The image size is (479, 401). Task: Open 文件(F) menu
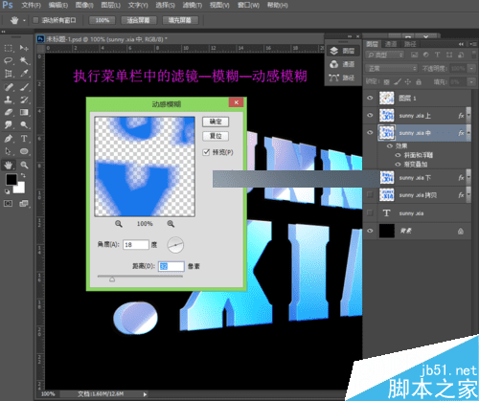click(x=32, y=6)
